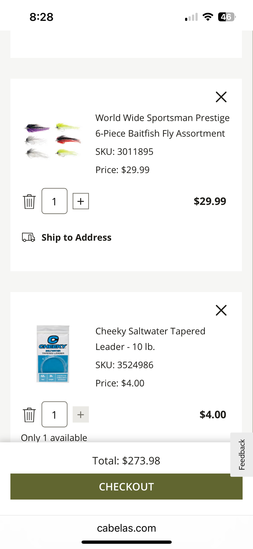This screenshot has height=549, width=253.
Task: Open the Cheeky leader package thumbnail
Action: tap(53, 354)
